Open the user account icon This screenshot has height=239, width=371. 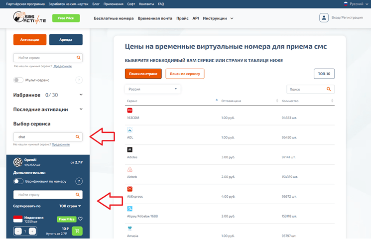click(324, 18)
